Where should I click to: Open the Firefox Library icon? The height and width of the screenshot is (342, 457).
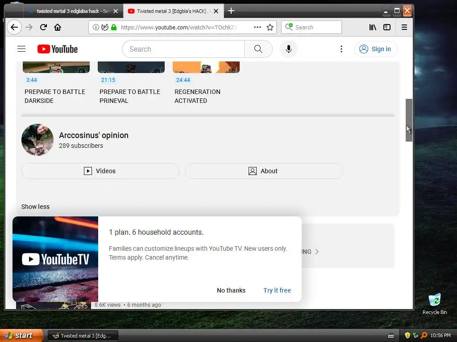(x=373, y=27)
